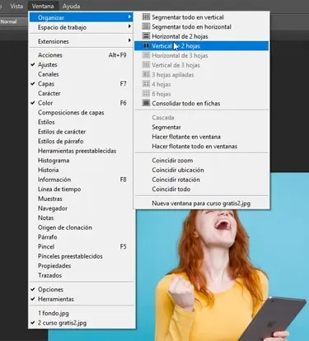The height and width of the screenshot is (341, 309).
Task: Select Coincidir zoom
Action: [201, 161]
